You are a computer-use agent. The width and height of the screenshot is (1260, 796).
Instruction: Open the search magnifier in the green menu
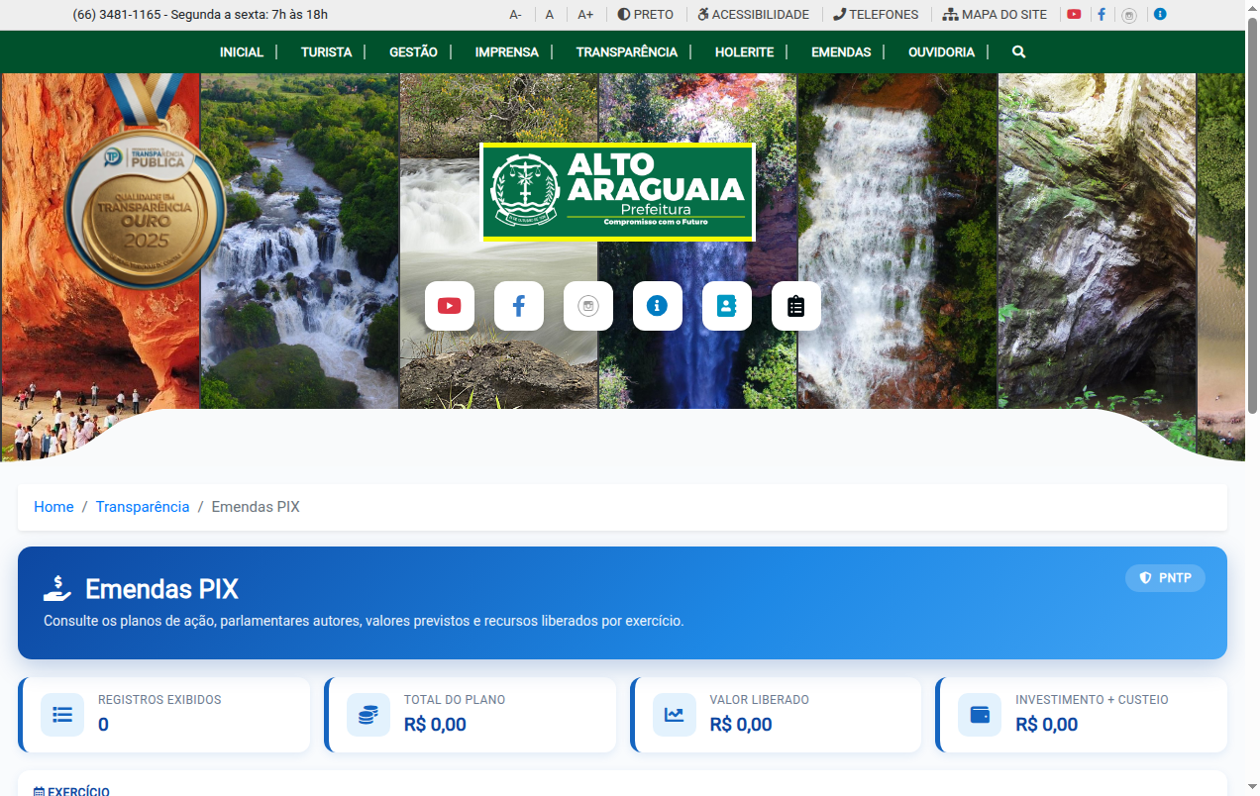[x=1018, y=51]
